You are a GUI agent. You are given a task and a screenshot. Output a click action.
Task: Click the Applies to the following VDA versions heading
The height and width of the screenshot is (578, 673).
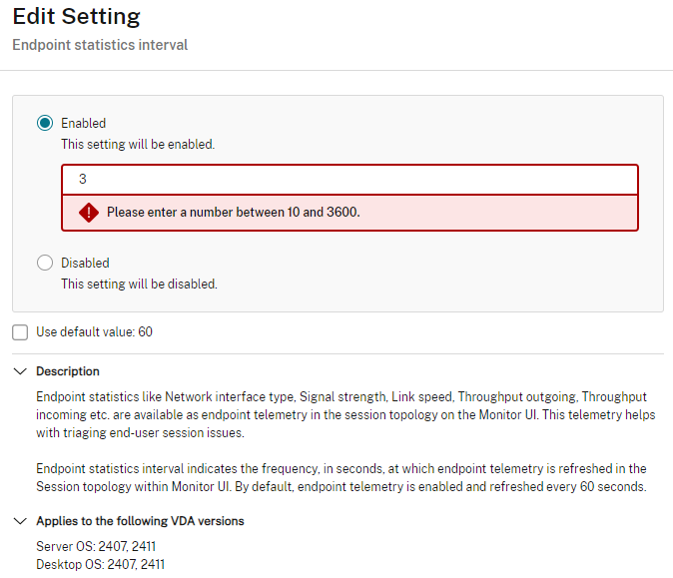pos(140,521)
